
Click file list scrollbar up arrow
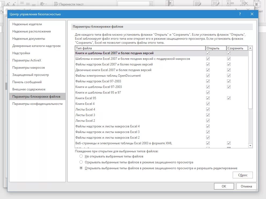(250, 48)
